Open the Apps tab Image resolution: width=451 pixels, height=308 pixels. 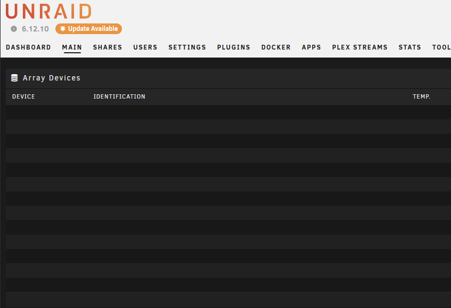[x=311, y=47]
